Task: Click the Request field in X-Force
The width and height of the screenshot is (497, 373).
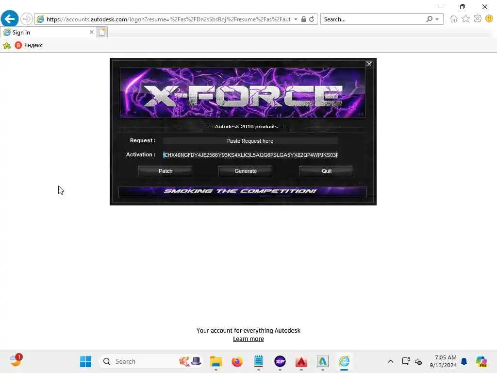Action: pyautogui.click(x=250, y=141)
